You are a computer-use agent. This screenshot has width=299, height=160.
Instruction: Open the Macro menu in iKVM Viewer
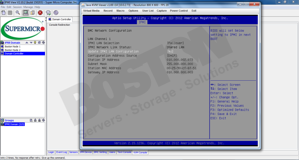[x=120, y=11]
